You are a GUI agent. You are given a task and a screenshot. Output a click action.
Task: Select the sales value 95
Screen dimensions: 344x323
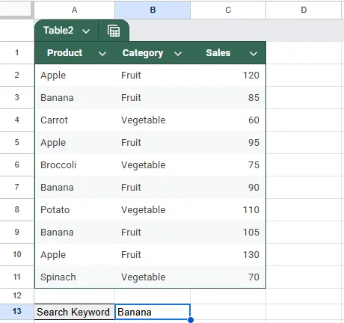[x=228, y=143]
